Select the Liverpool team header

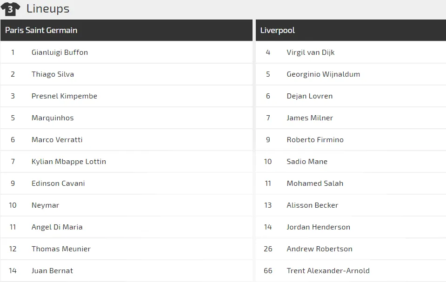(351, 30)
